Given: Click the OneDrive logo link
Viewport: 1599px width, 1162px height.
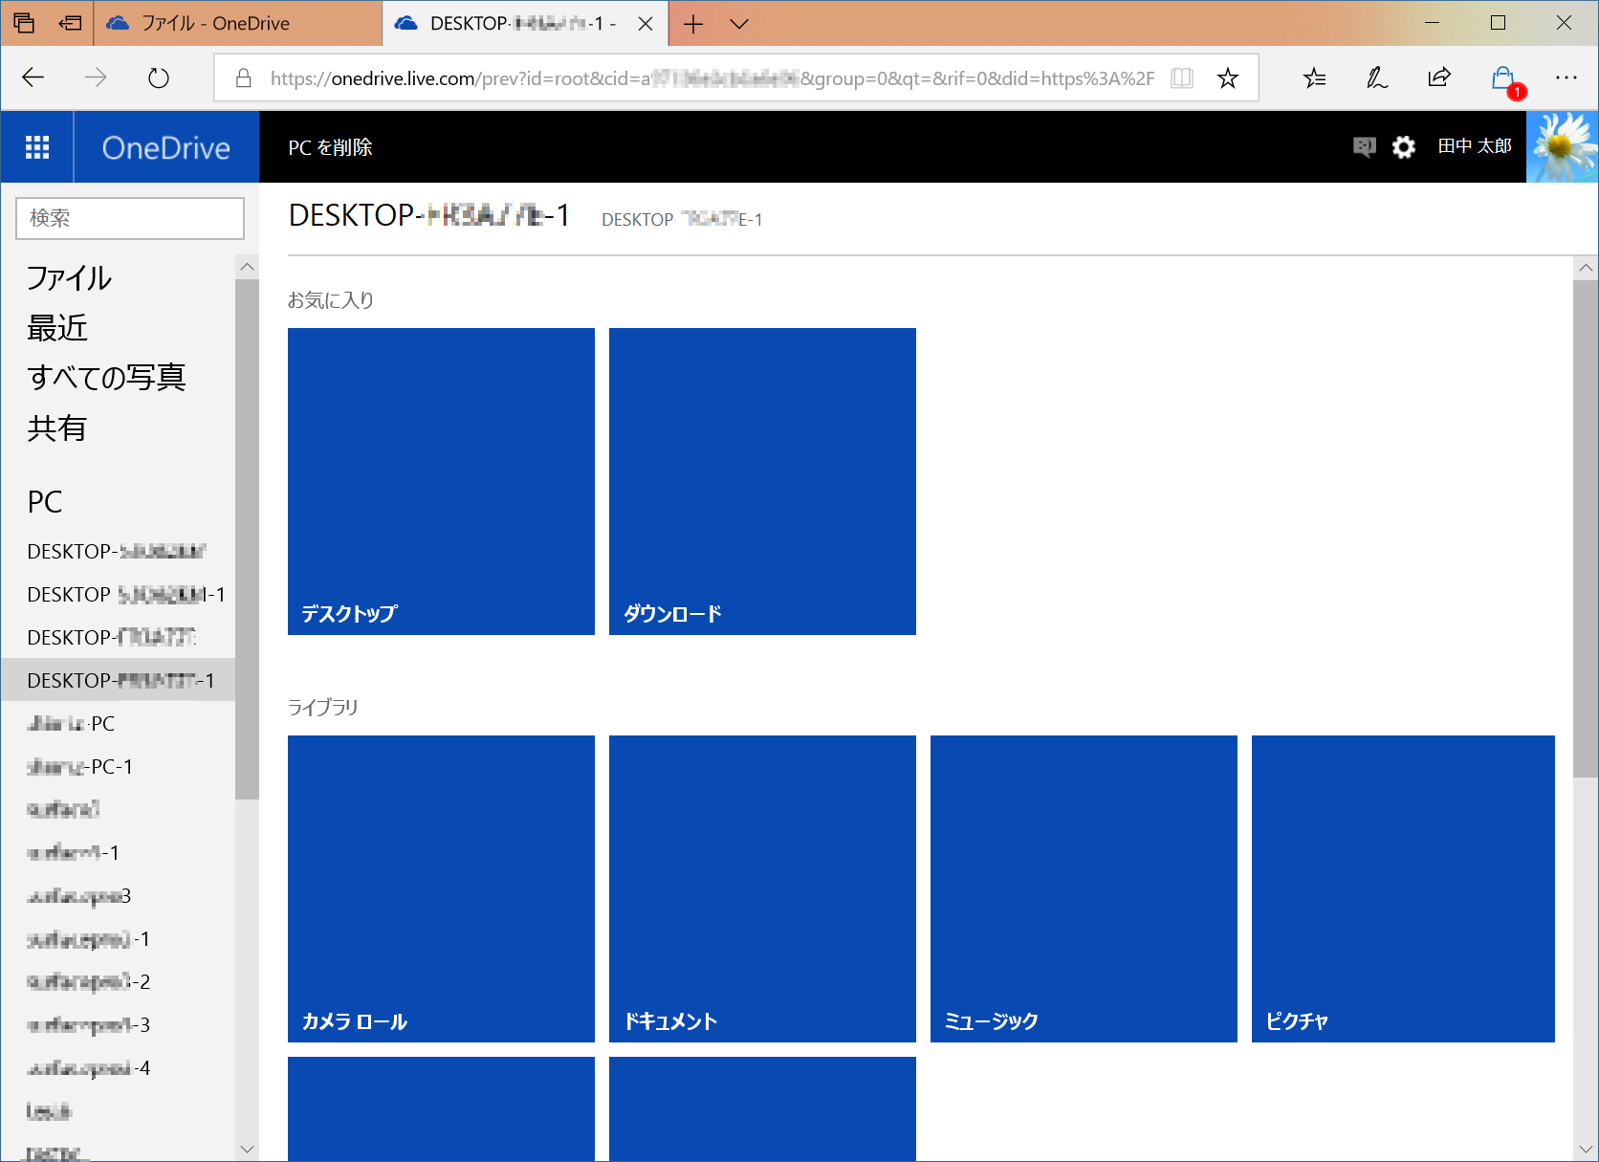Looking at the screenshot, I should 166,147.
